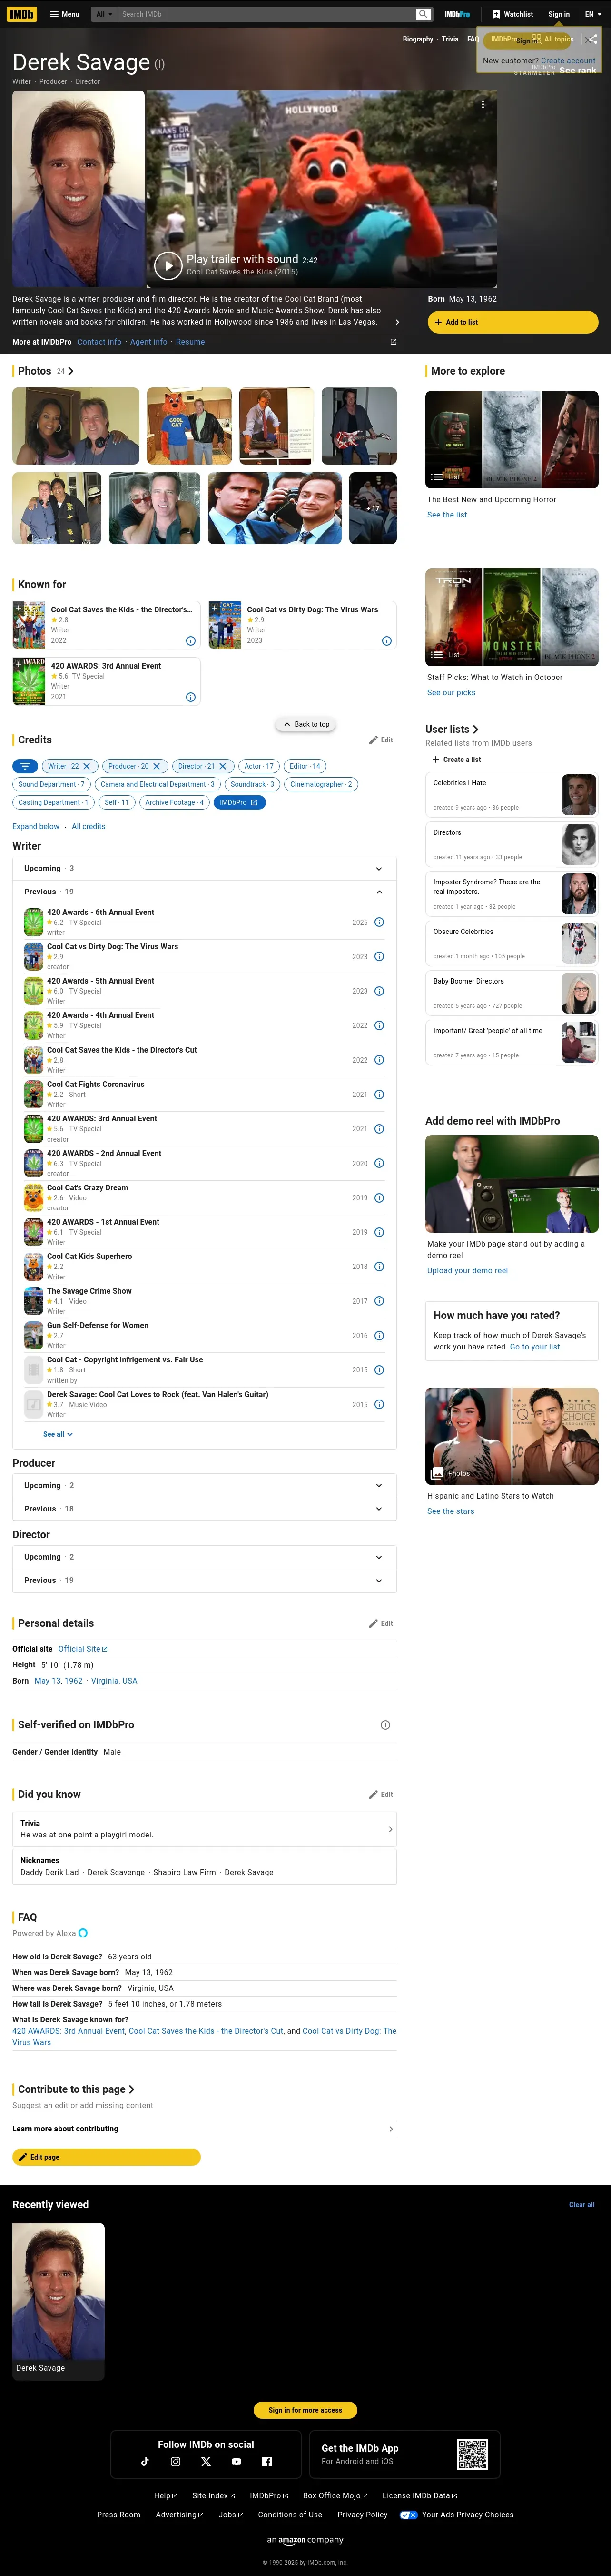Screen dimensions: 611x2576
Task: Remove the Writer filter chip
Action: pyautogui.click(x=87, y=766)
